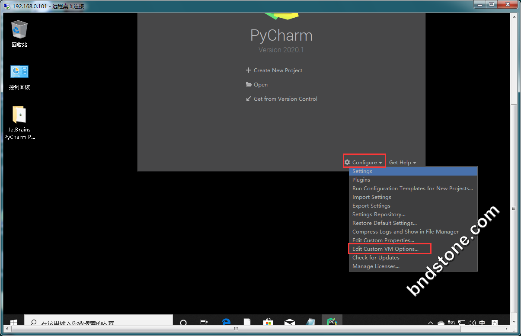This screenshot has width=521, height=336.
Task: Open the Mail app from the taskbar
Action: (289, 322)
